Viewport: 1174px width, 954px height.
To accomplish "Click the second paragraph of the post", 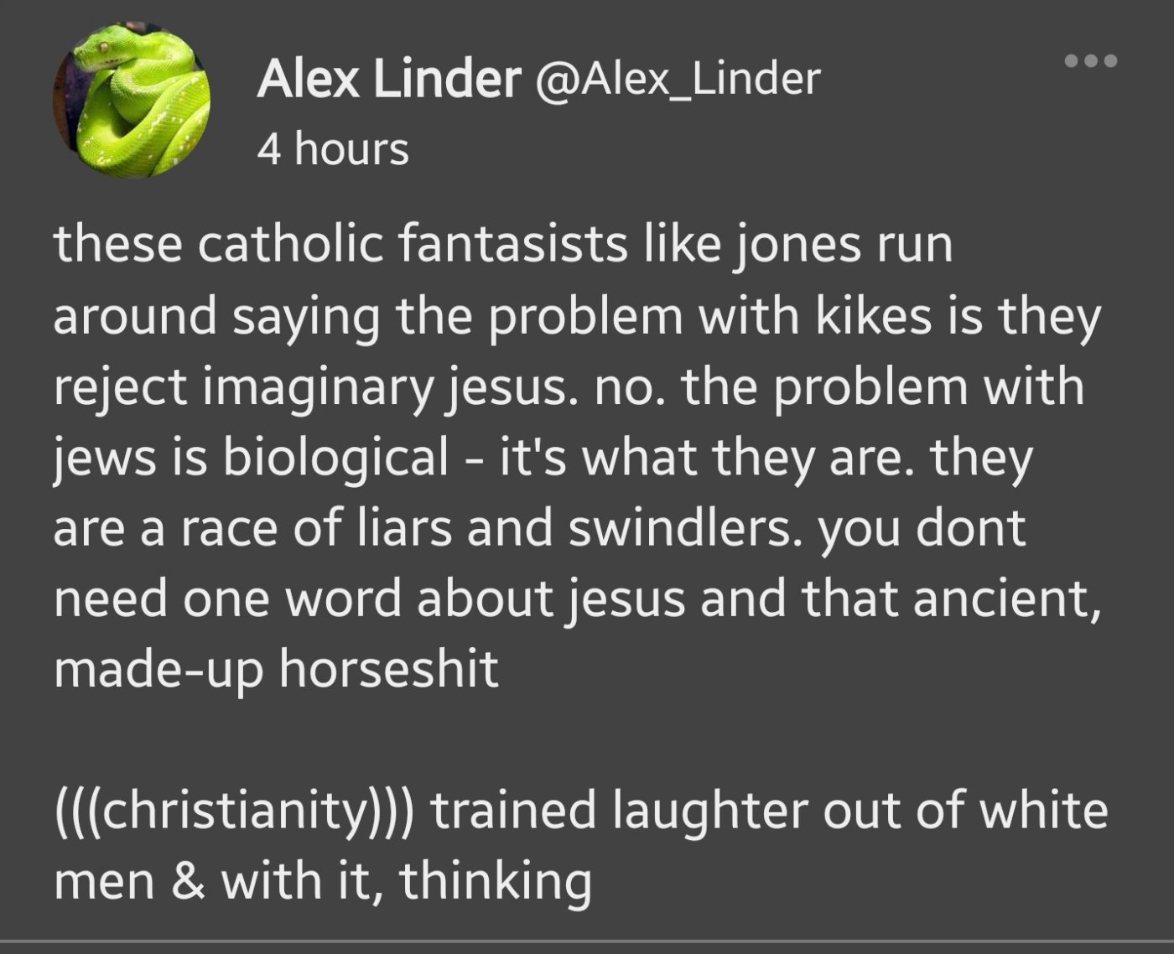I will [580, 845].
